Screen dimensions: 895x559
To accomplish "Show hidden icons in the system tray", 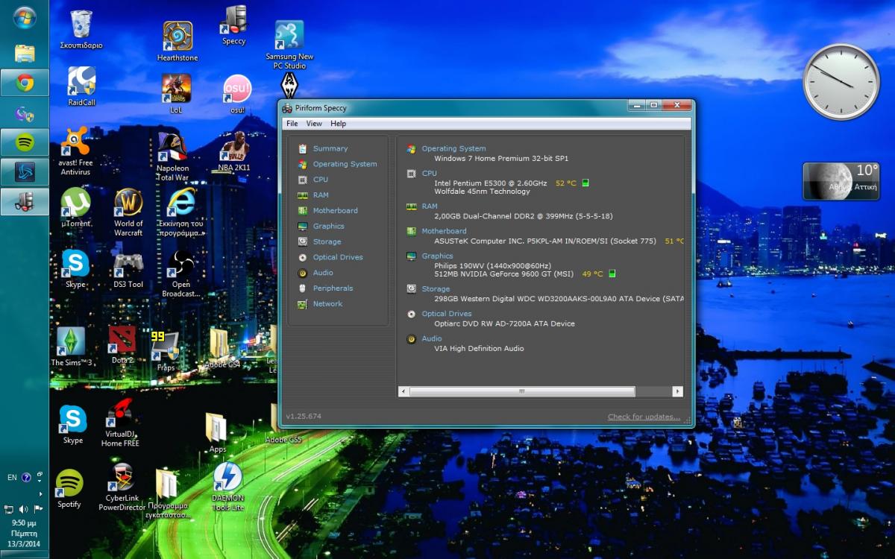I will [40, 493].
